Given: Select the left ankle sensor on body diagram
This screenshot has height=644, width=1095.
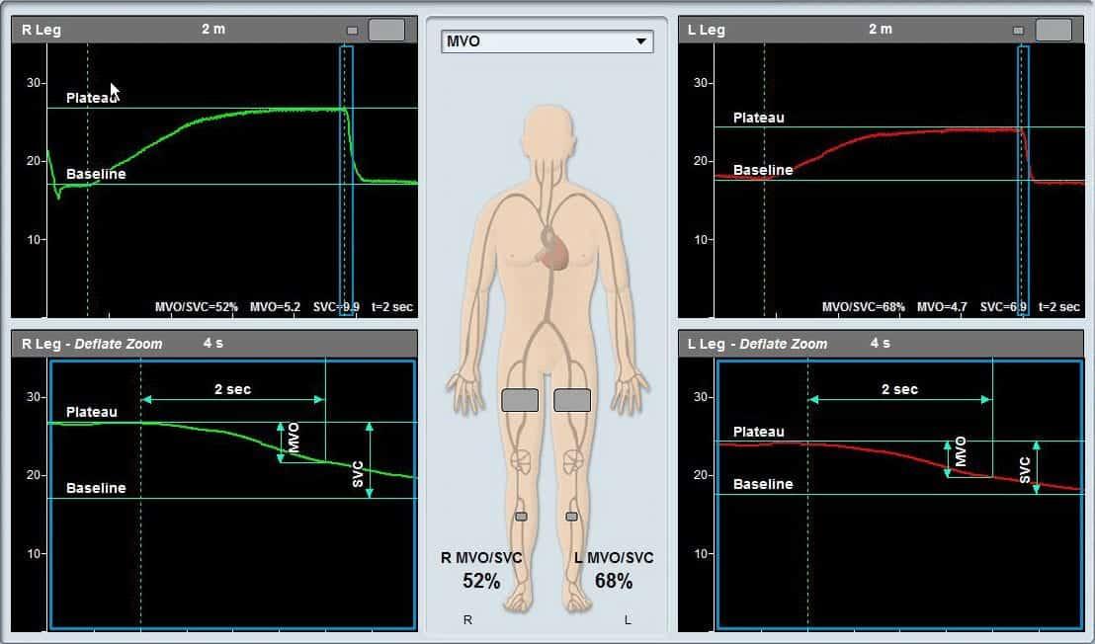Looking at the screenshot, I should tap(571, 517).
